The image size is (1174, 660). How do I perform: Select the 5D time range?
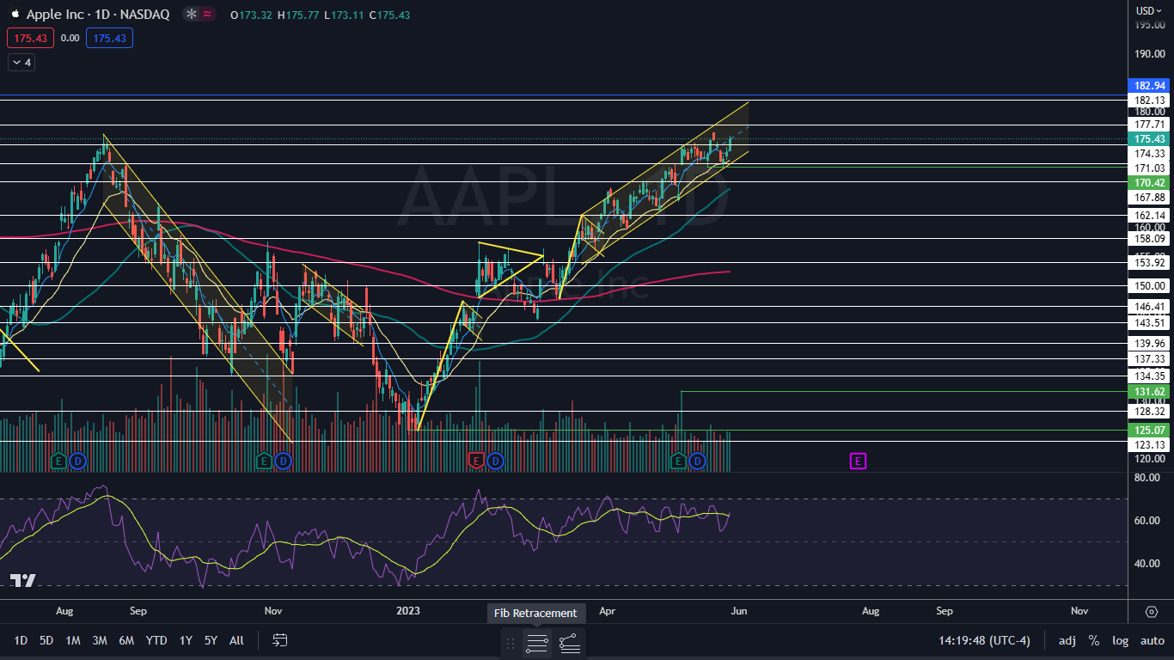[x=46, y=640]
